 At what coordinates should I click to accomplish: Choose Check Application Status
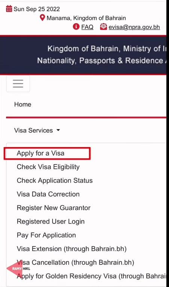click(54, 180)
